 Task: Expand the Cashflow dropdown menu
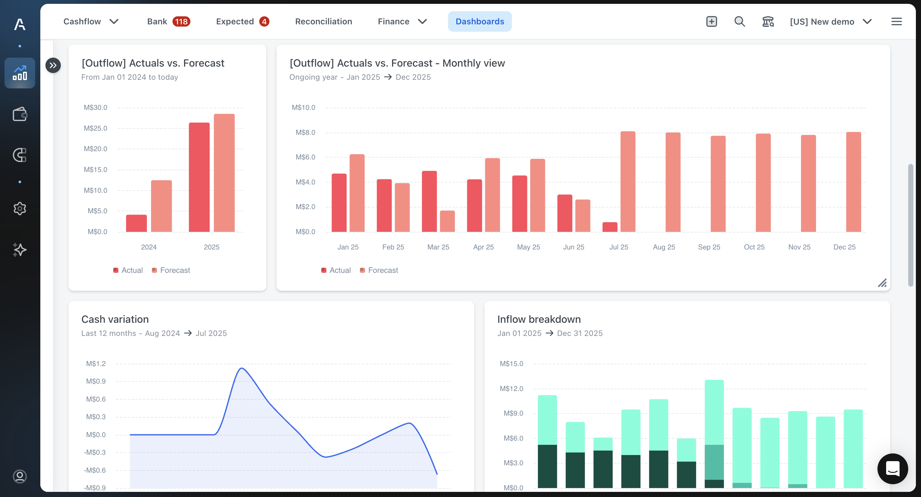coord(91,21)
